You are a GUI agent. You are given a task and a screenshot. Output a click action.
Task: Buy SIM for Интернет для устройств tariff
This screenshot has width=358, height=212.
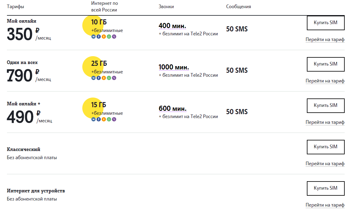click(x=326, y=188)
